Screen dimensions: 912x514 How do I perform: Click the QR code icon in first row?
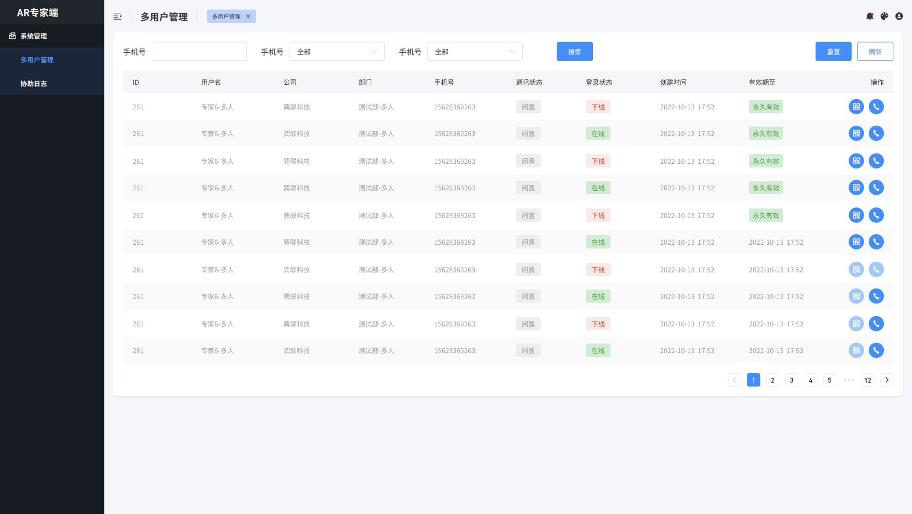coord(856,107)
